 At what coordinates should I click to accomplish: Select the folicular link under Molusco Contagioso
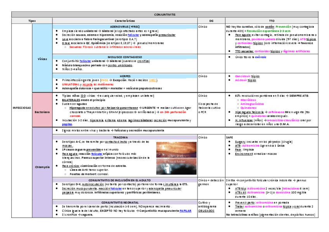[85, 61]
